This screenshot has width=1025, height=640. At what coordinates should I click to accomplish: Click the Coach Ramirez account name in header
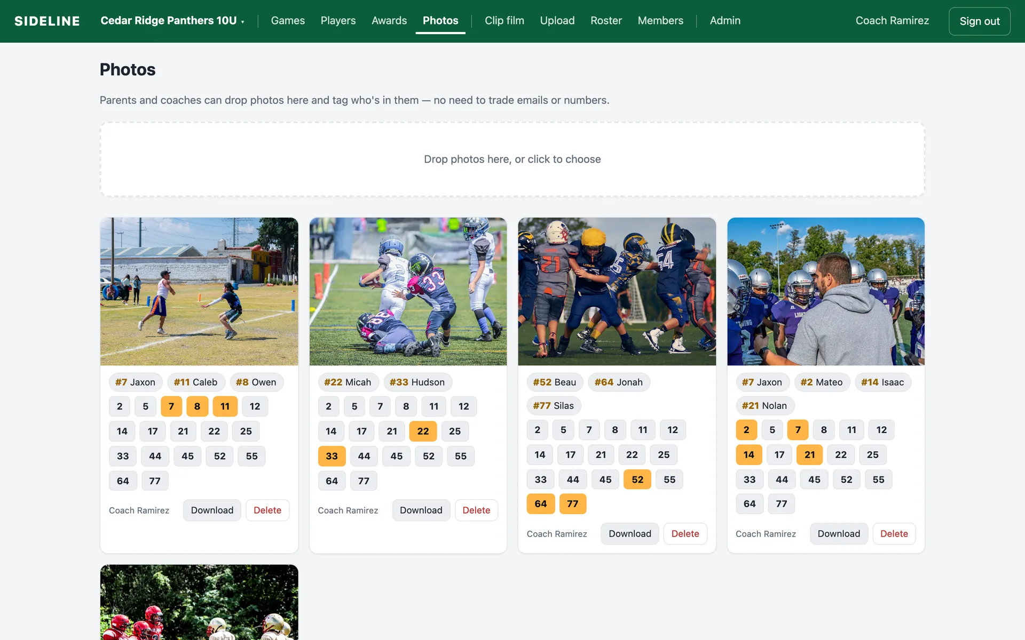tap(892, 21)
